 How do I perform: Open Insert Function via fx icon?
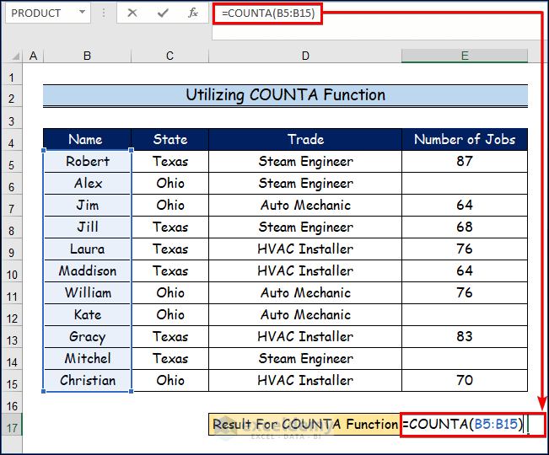point(193,13)
